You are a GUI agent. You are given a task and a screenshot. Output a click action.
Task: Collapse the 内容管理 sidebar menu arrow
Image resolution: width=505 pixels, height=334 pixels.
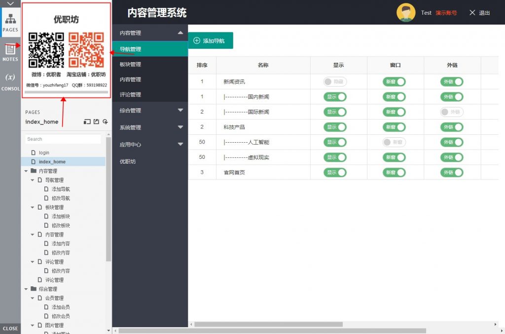180,33
